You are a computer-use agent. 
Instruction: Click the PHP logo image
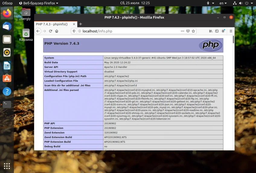coord(210,45)
